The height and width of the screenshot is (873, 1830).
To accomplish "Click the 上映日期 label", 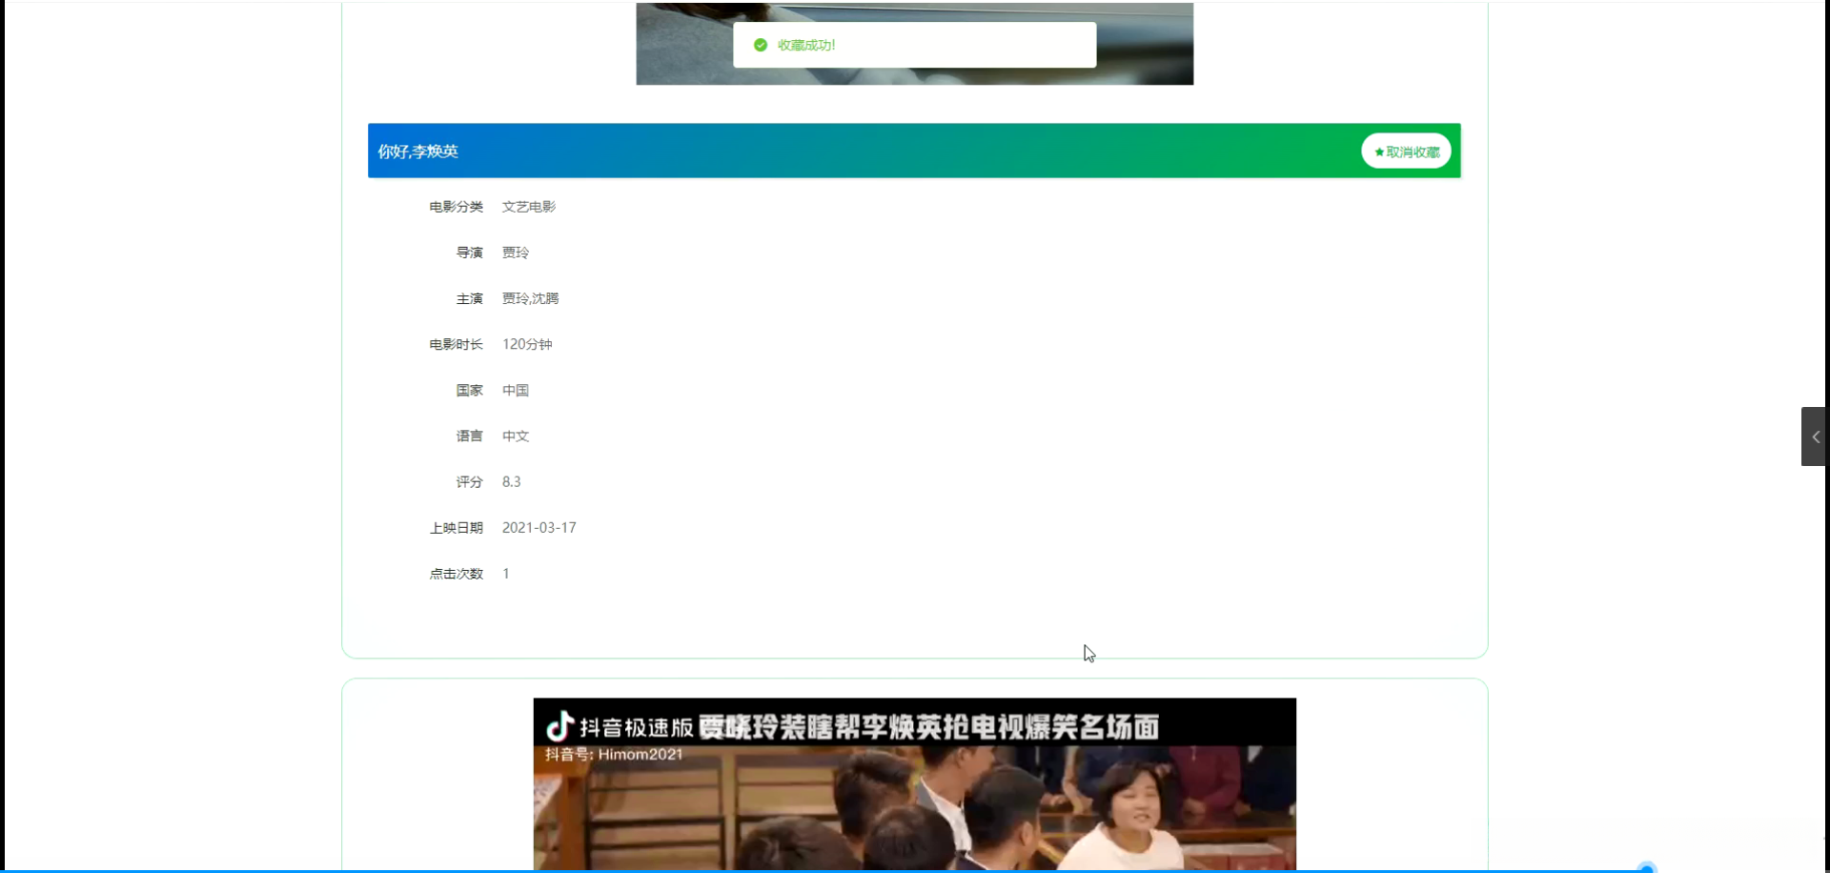I will tap(456, 527).
